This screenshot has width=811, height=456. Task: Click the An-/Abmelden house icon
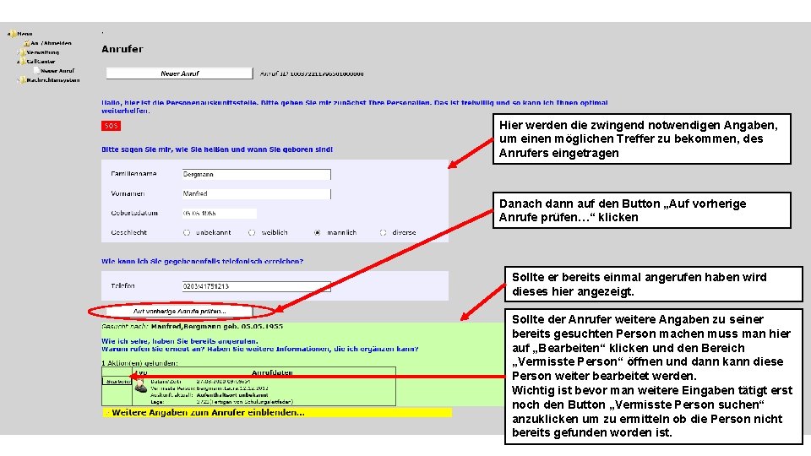tap(26, 43)
